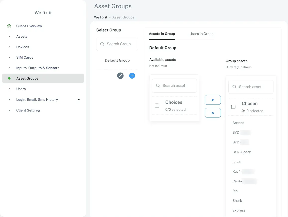Click the 0/0 selected count
The width and height of the screenshot is (288, 217).
pyautogui.click(x=175, y=109)
